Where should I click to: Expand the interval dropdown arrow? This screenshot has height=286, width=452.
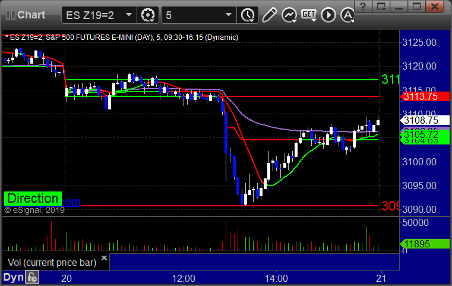click(229, 15)
